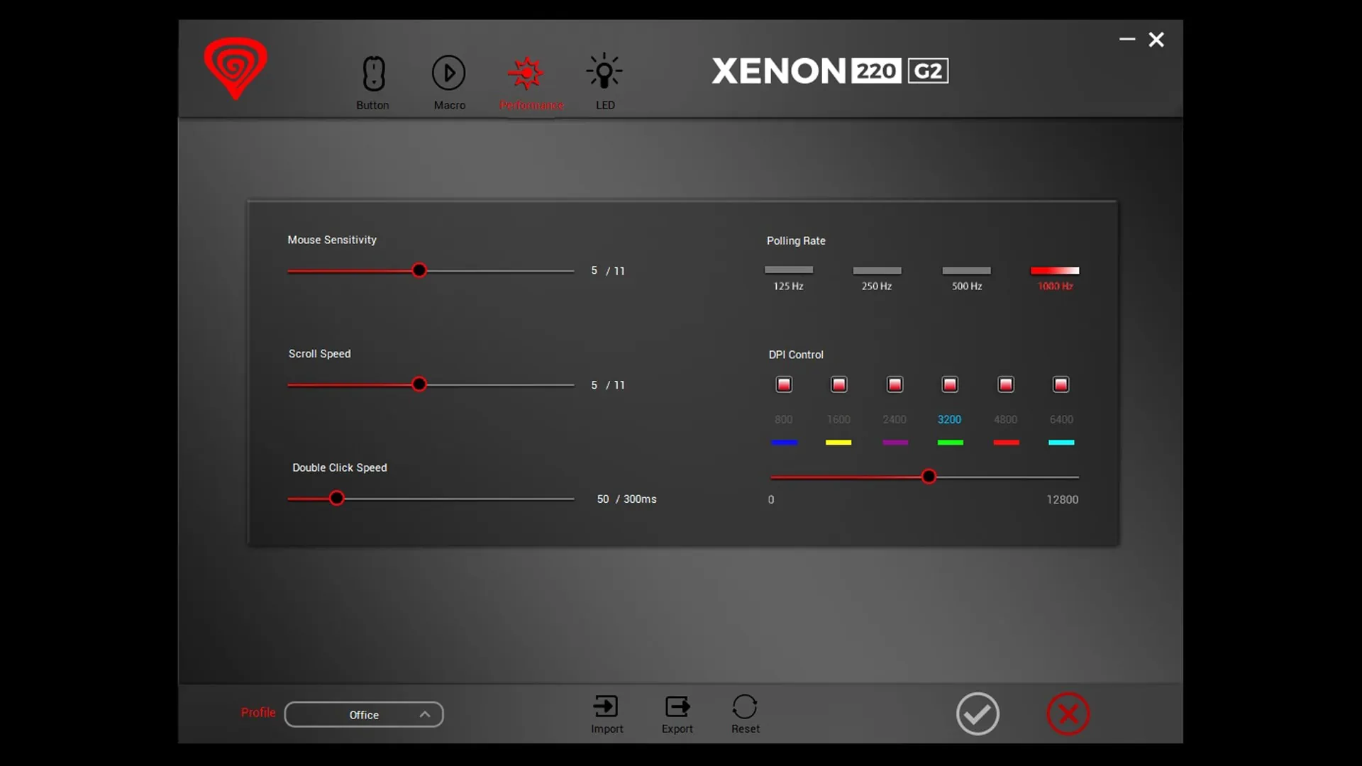
Task: Open the Button settings tab
Action: tap(373, 82)
